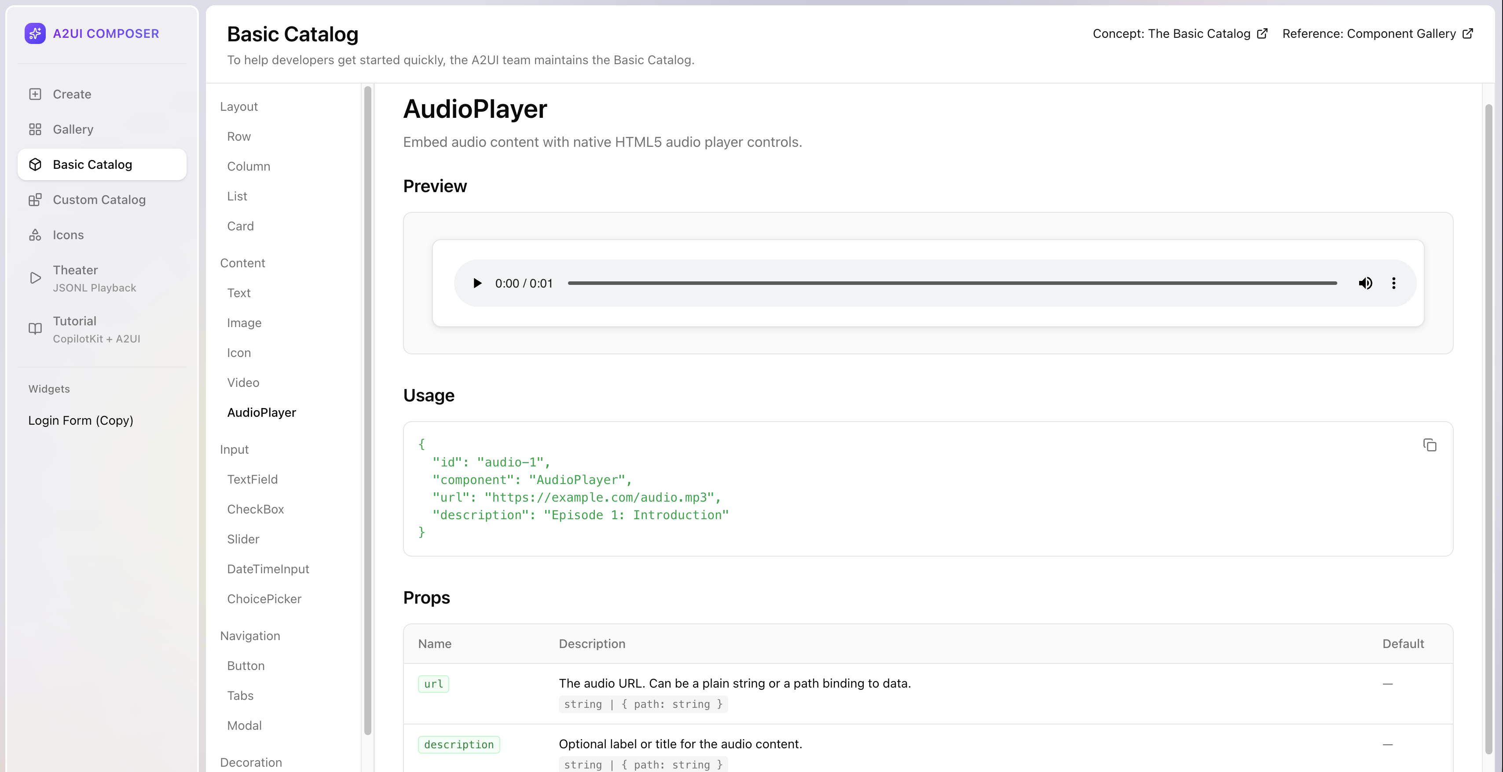Viewport: 1503px width, 772px height.
Task: Open the Login Form (Copy) widget
Action: tap(81, 420)
